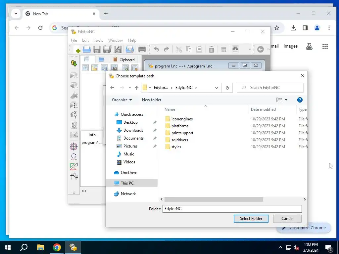
Task: Click the Find binoculars icon in EdytorNC
Action: tap(235, 49)
